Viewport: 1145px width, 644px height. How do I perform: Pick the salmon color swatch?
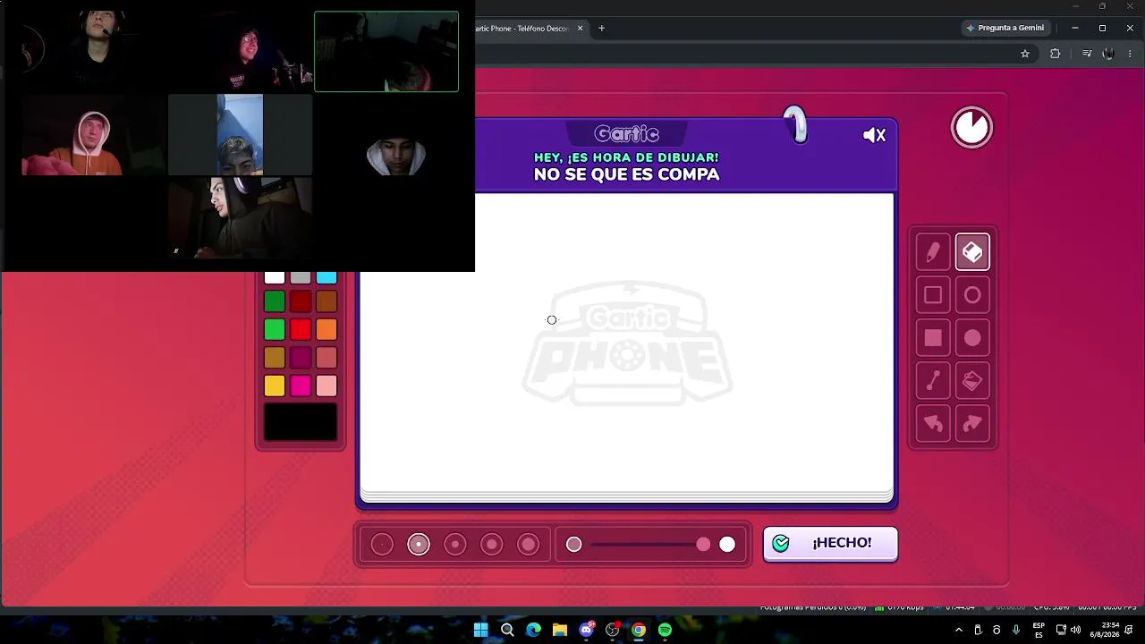coord(327,358)
